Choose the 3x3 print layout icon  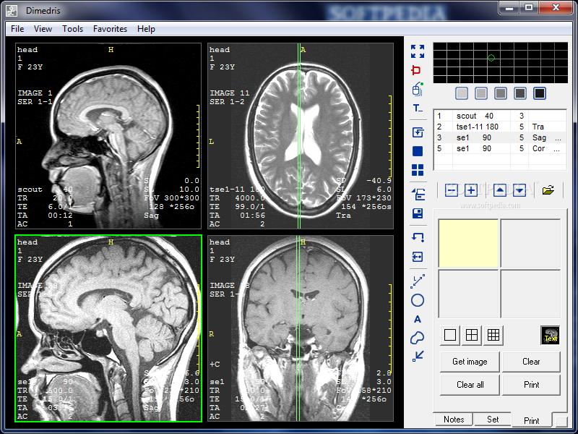[493, 335]
